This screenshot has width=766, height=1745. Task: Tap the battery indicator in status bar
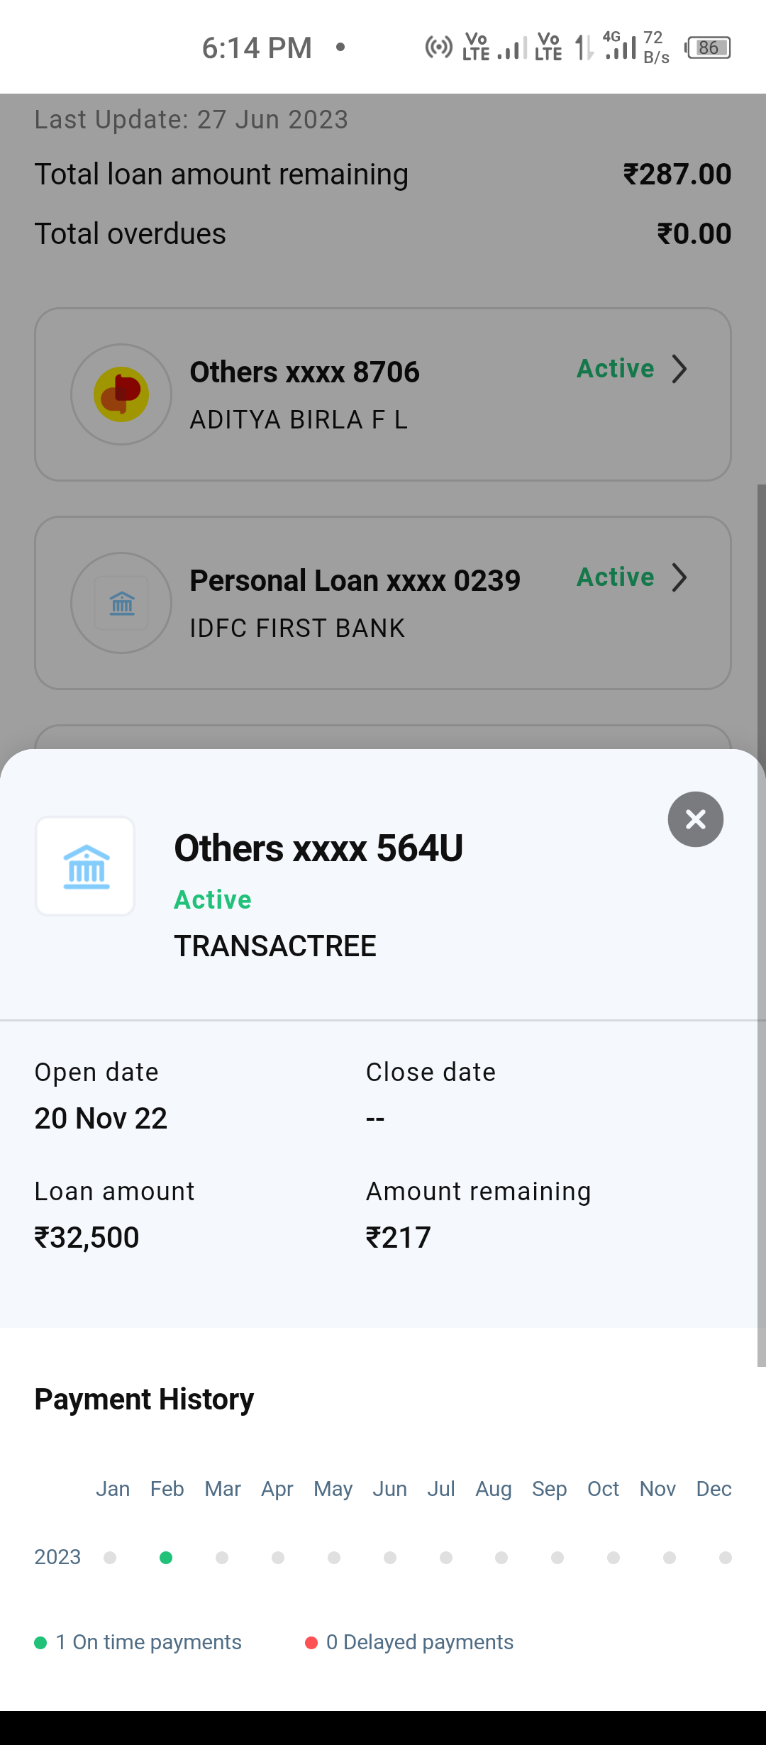point(708,48)
